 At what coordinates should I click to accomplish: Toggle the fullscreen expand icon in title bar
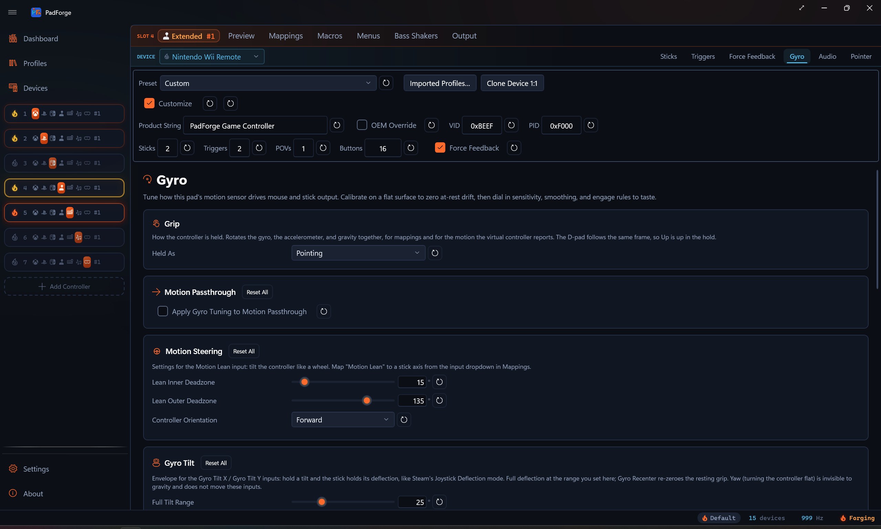[802, 8]
